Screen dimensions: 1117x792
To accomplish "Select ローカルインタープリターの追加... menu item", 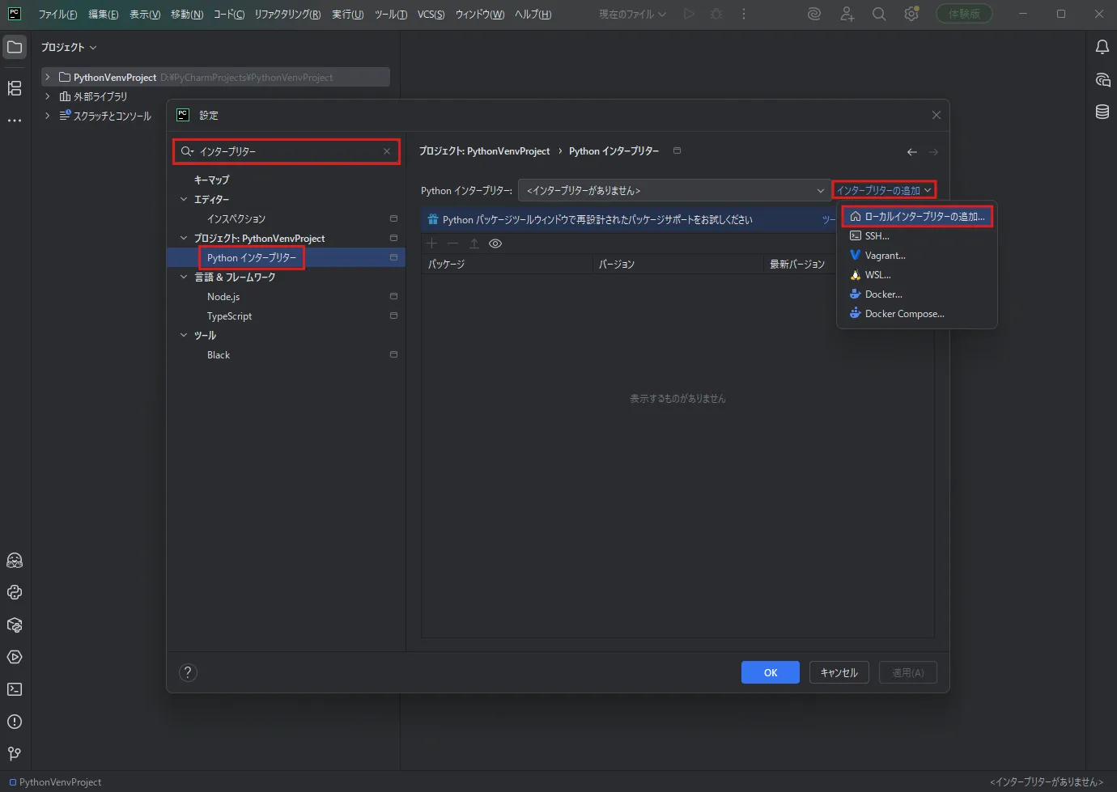I will coord(917,217).
